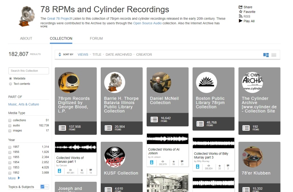Click the Favorite star icon

tap(241, 12)
